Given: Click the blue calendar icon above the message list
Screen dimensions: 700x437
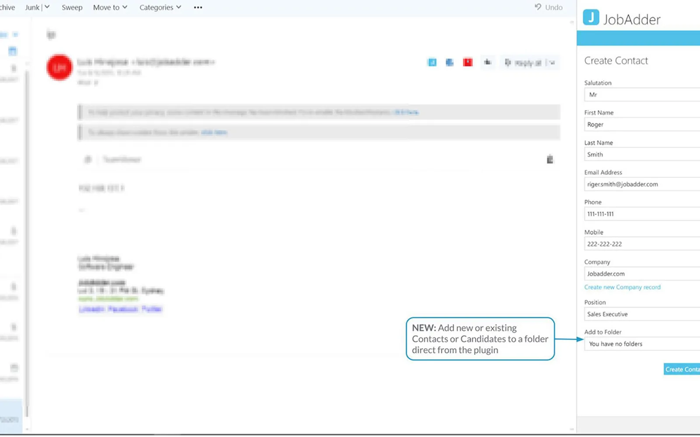Looking at the screenshot, I should click(x=13, y=51).
